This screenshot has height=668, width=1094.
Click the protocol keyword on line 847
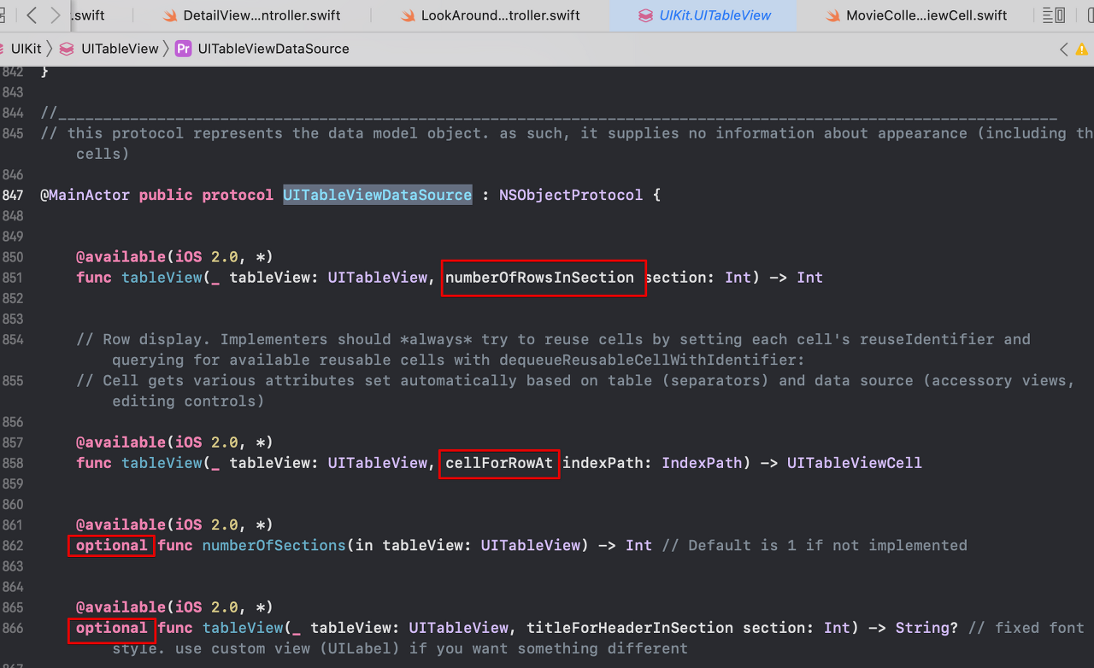238,195
